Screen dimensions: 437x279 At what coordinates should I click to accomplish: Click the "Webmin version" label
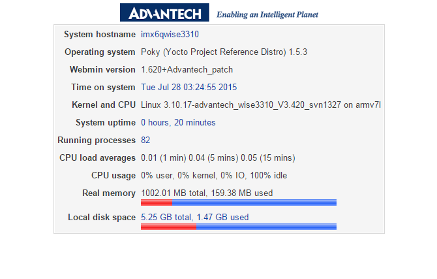[x=102, y=69]
